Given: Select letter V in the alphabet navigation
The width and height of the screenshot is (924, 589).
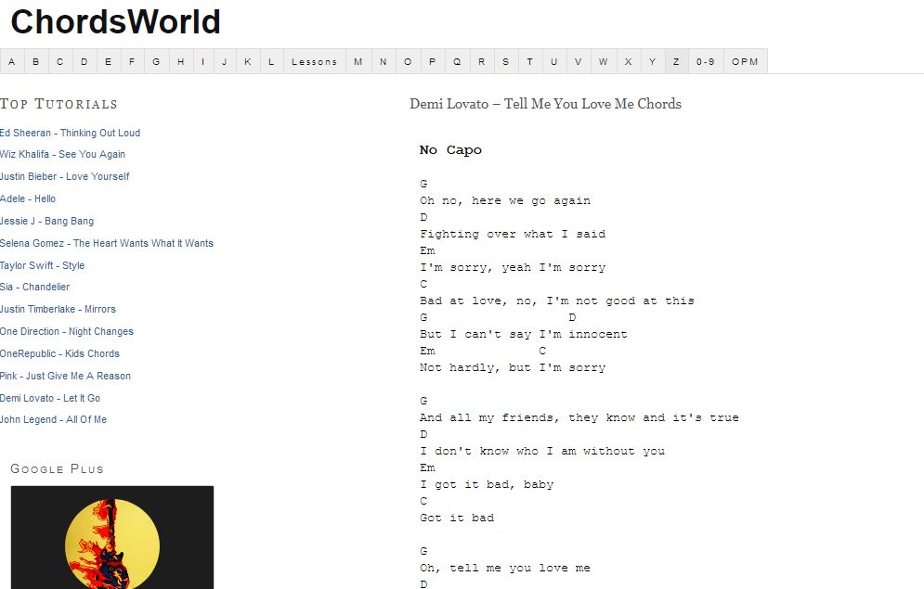Looking at the screenshot, I should click(x=579, y=61).
